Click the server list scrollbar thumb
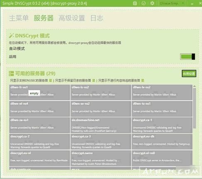 [x=195, y=108]
